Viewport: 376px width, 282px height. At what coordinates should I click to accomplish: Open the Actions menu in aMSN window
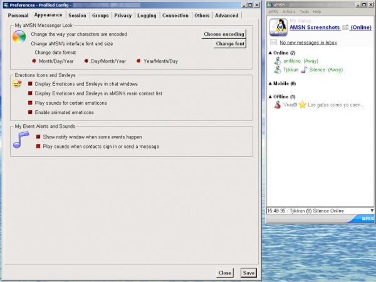pyautogui.click(x=289, y=12)
